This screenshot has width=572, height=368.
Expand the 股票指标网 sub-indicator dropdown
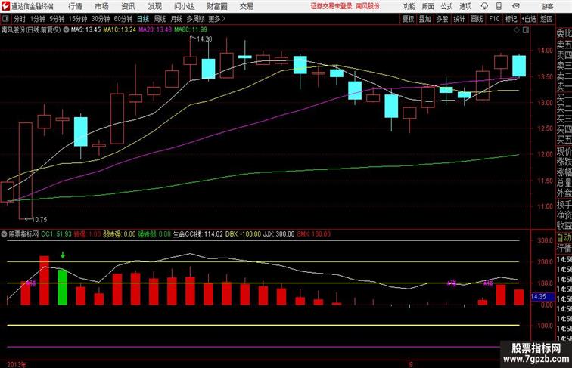(4, 234)
